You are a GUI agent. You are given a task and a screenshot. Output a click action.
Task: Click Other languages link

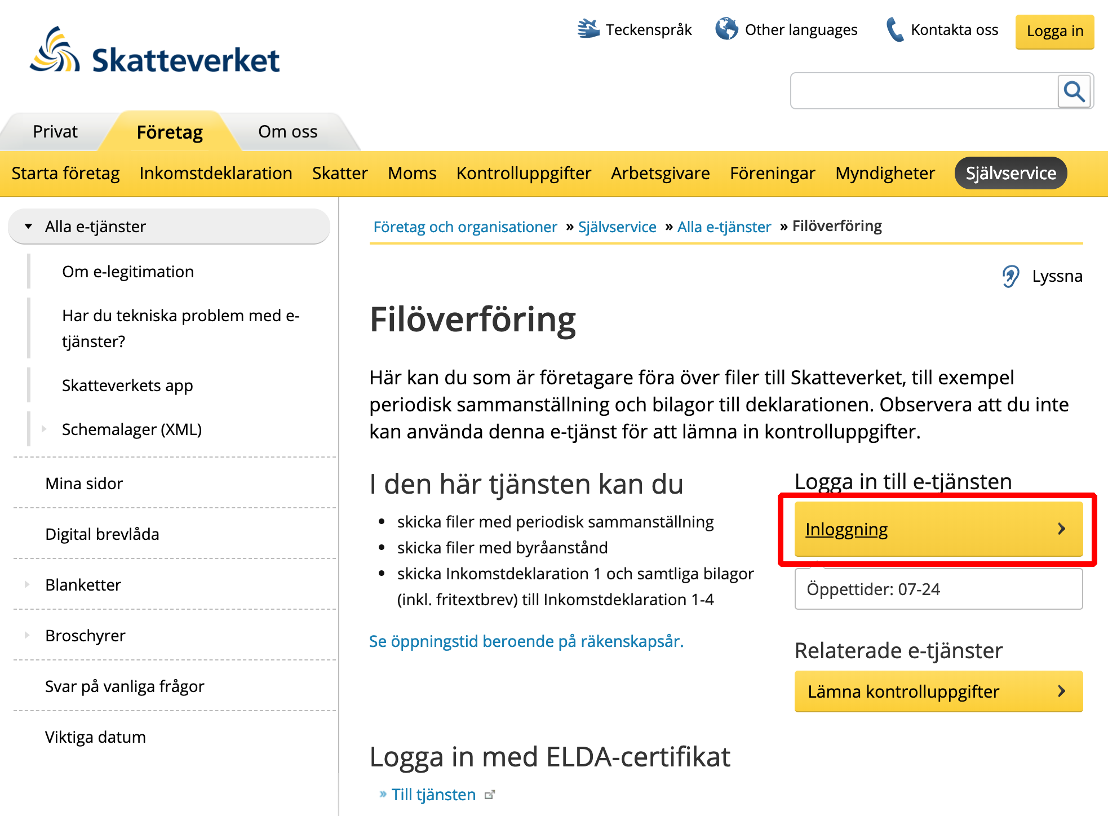coord(801,29)
